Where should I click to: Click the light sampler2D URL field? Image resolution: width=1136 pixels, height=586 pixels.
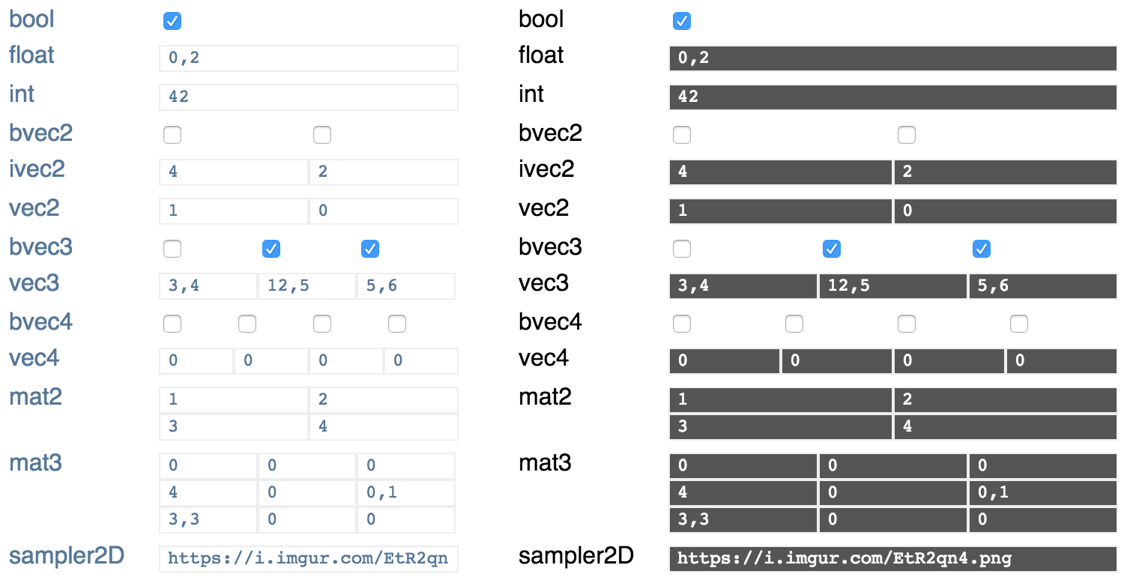(x=308, y=559)
